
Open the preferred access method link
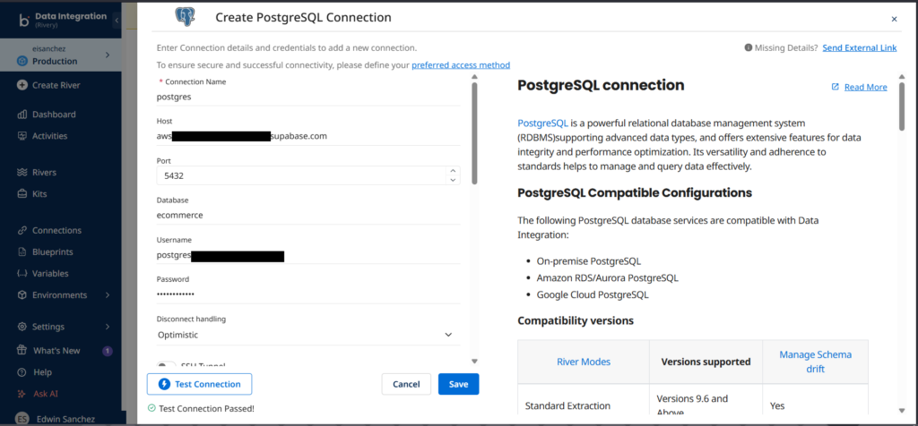coord(461,64)
